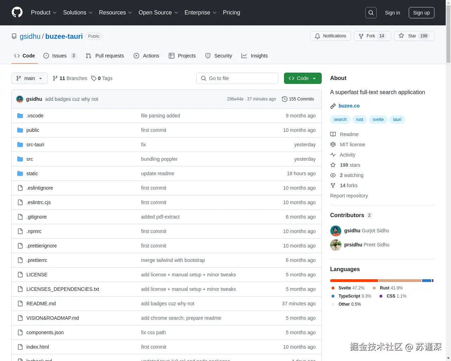Open the GitHub logo homepage
Screen dimensions: 451x361
[17, 12]
